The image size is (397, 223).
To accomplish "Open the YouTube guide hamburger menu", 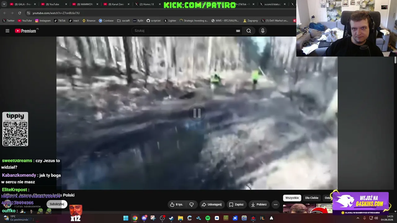I will (7, 31).
